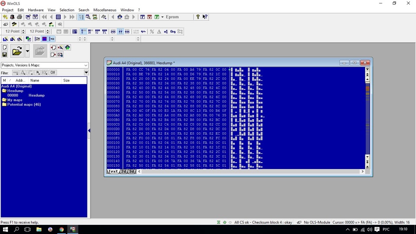Sort list by Size column header
The width and height of the screenshot is (416, 234).
coord(74,81)
